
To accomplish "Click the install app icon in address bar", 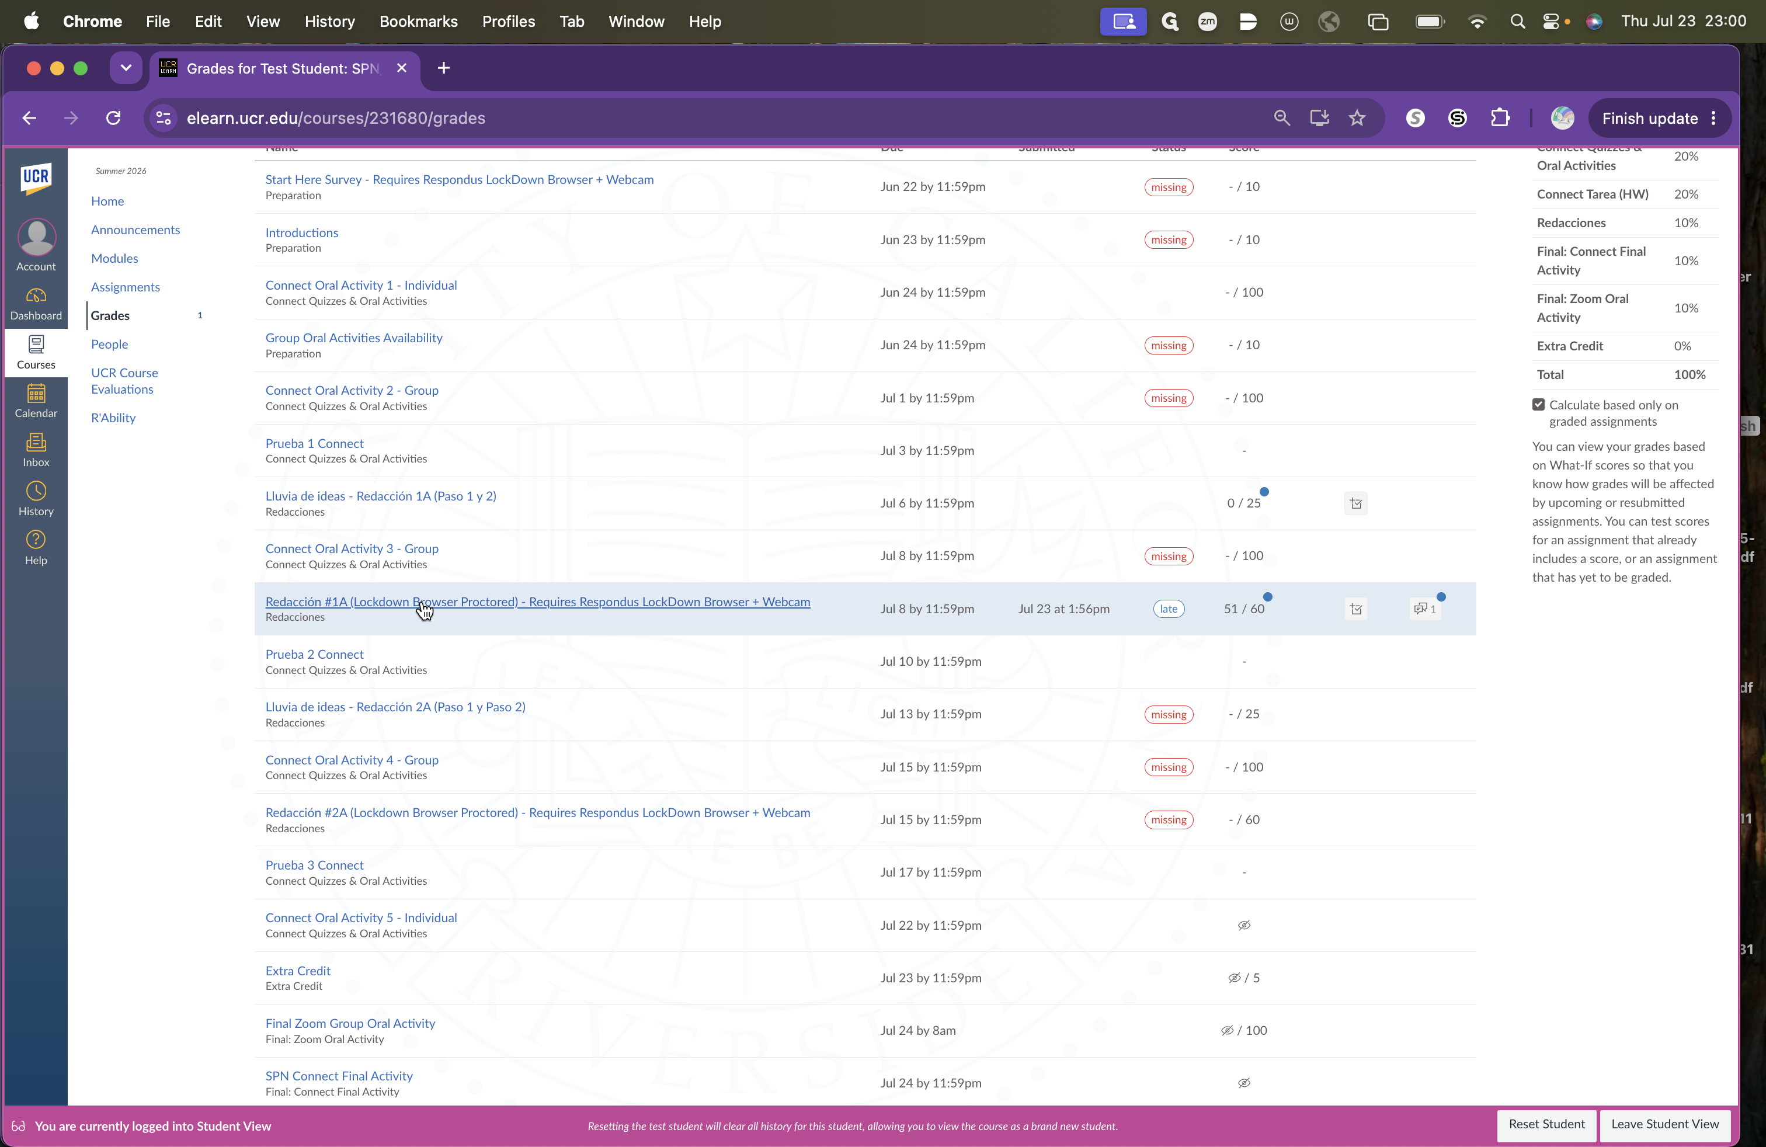I will coord(1319,118).
